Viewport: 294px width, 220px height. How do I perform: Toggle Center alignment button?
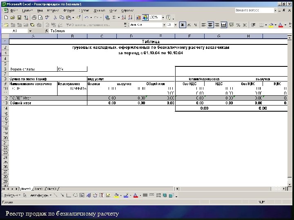point(210,25)
